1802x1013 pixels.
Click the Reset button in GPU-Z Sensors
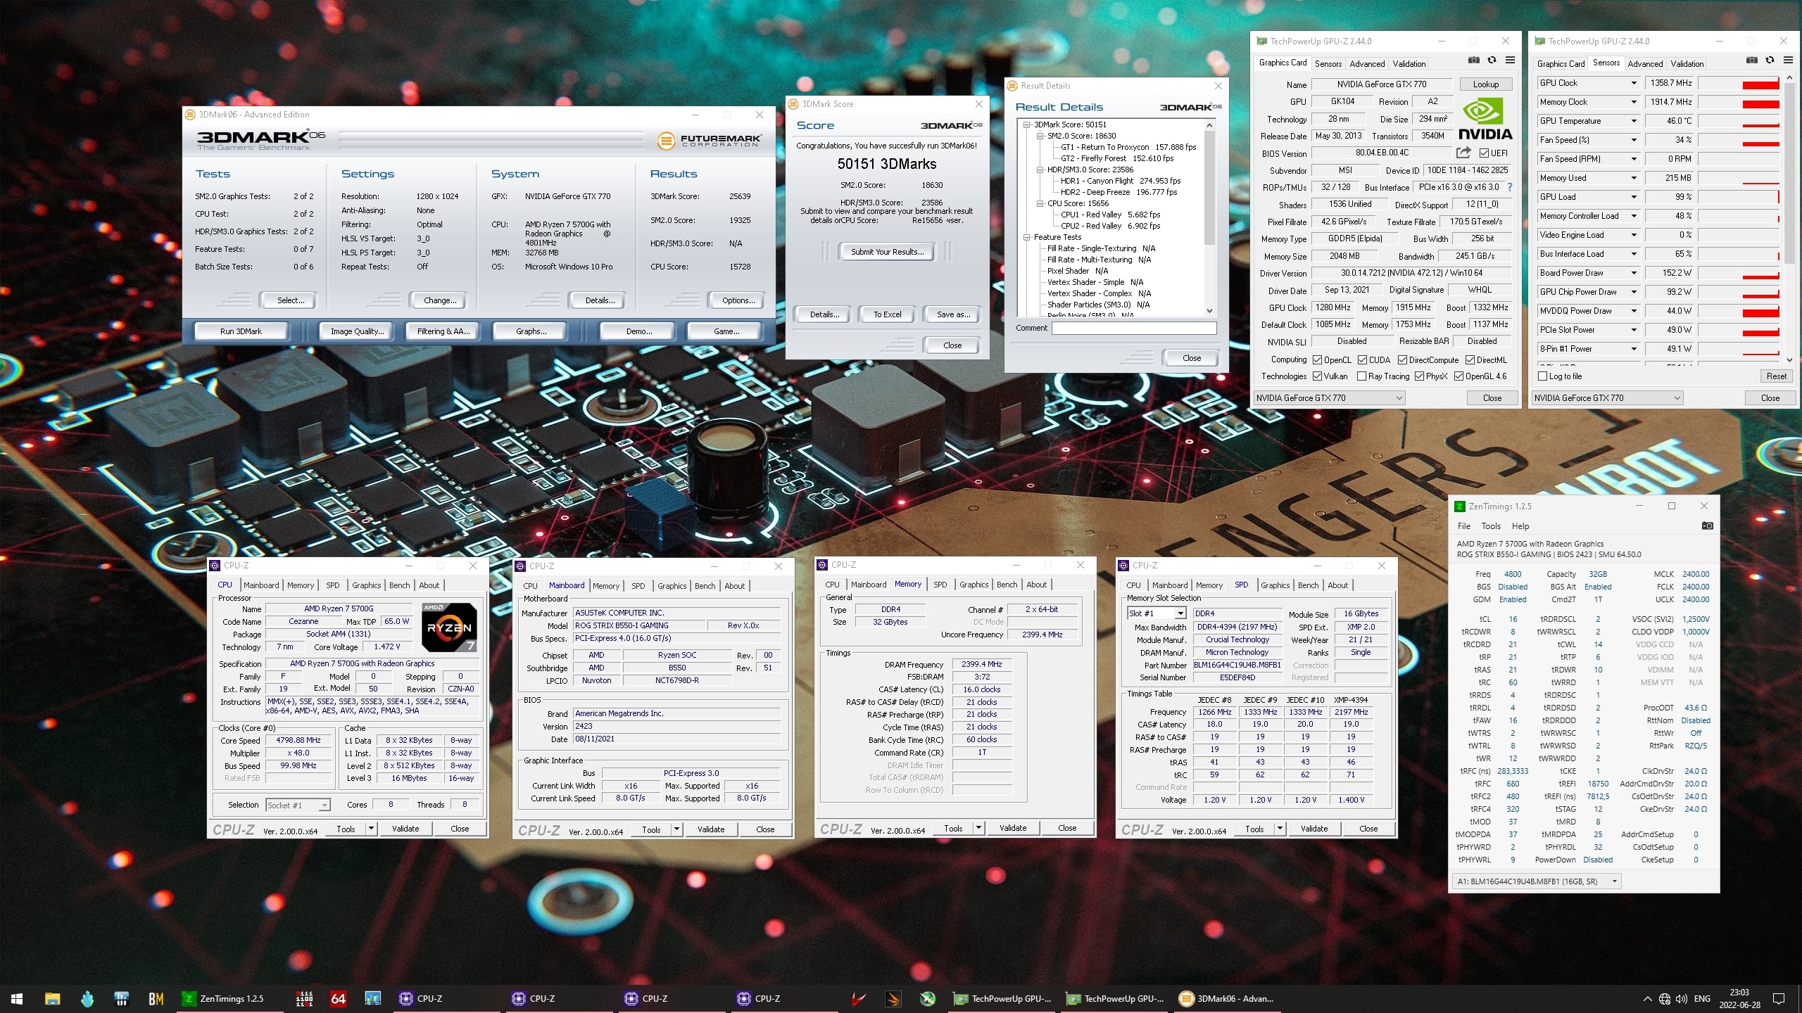point(1776,376)
